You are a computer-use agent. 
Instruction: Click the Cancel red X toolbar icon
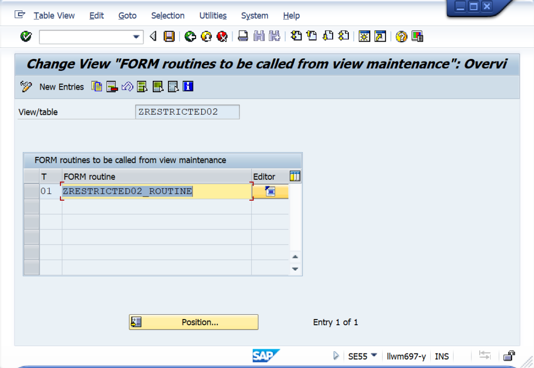[x=222, y=36]
